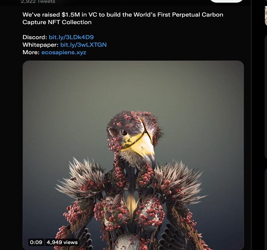Click the 0:09 video duration badge

(36, 242)
